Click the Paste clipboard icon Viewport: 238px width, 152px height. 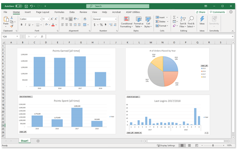[6, 19]
